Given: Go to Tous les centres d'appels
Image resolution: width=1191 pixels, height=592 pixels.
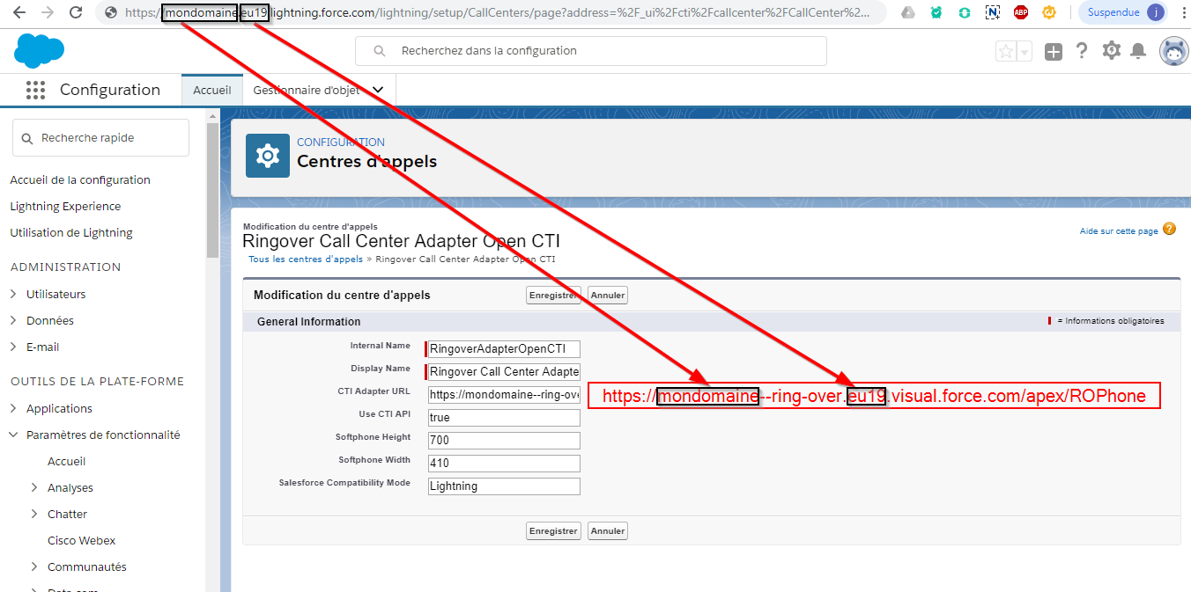Looking at the screenshot, I should point(306,259).
